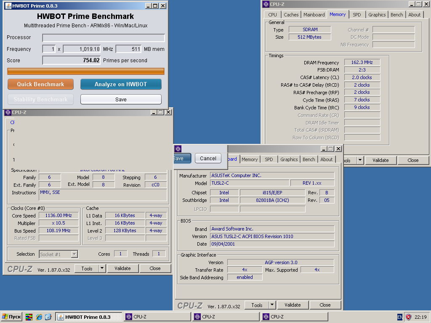Click AGP version 3.0 field

pos(281,262)
